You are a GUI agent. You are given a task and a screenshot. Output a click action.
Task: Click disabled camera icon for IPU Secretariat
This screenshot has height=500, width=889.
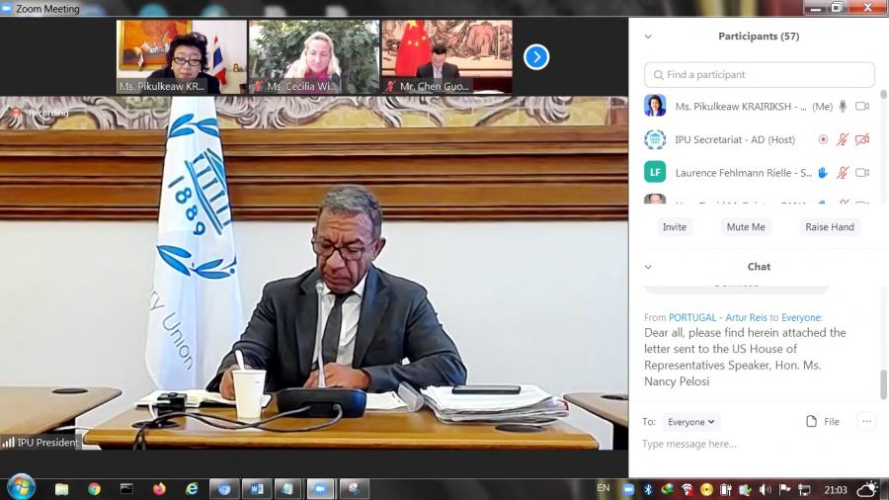(862, 139)
